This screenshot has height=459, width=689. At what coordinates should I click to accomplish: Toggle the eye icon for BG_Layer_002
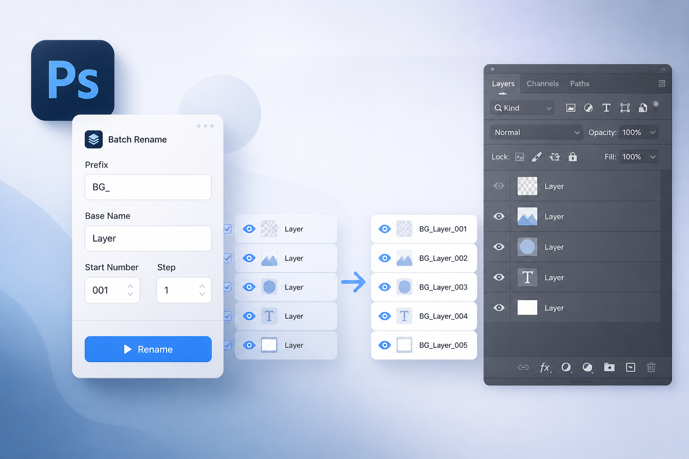[x=384, y=258]
